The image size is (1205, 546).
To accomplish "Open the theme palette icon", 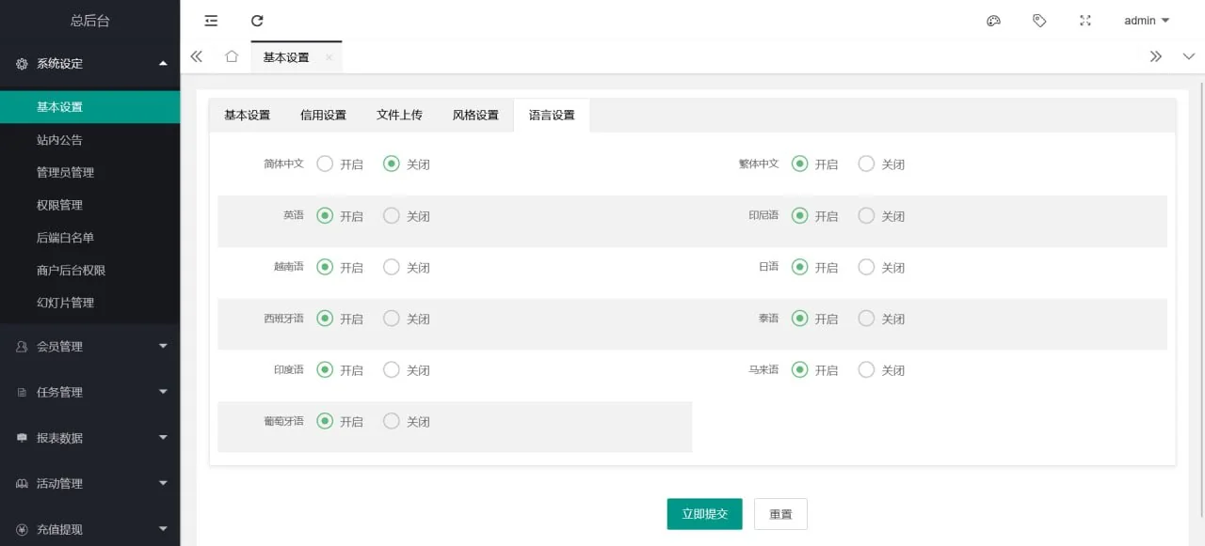I will (x=993, y=21).
